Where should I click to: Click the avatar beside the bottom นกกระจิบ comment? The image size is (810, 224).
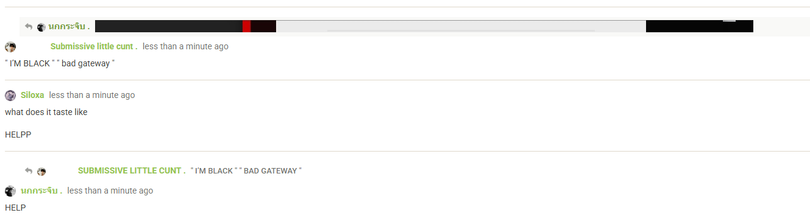[x=10, y=191]
